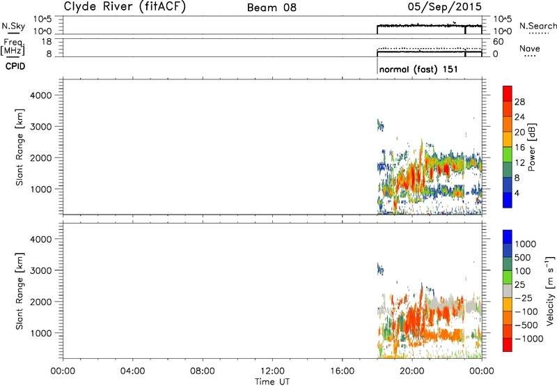Click the isolated echo near 3000 km in power panel

click(x=380, y=125)
